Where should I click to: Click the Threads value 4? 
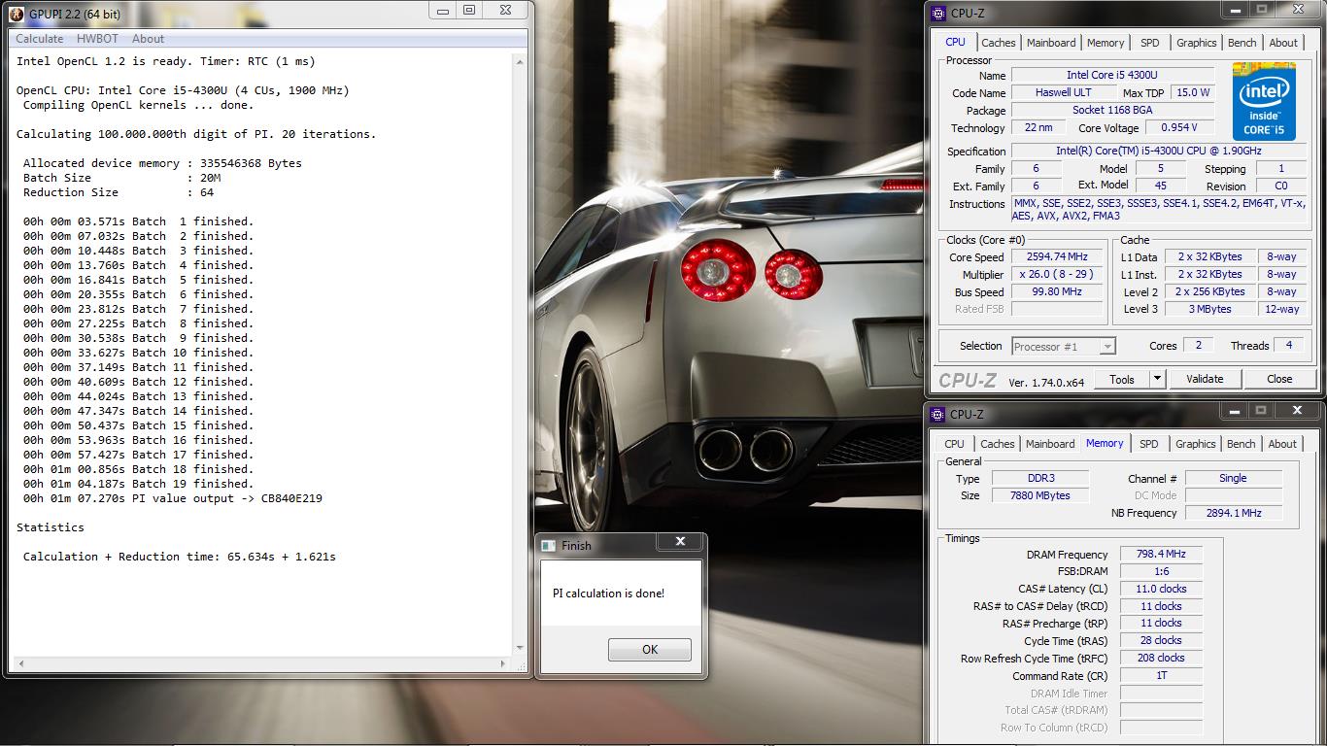(1289, 346)
